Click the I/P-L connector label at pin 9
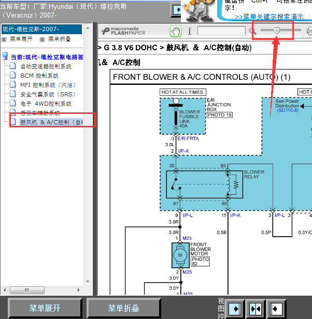312x319 pixels. [x=188, y=215]
